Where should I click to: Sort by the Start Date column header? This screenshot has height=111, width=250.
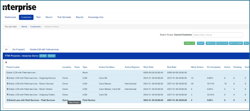click(149, 67)
